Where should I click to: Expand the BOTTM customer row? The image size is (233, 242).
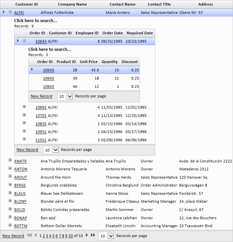click(10, 225)
